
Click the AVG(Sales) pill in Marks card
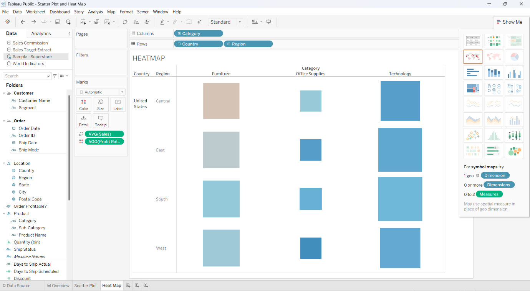[x=104, y=134]
